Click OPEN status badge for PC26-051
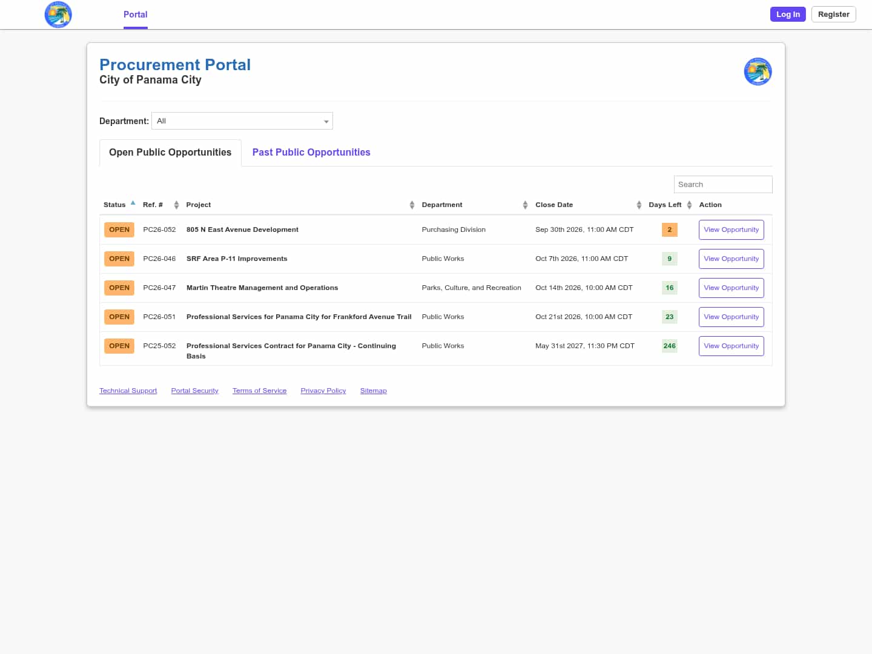The height and width of the screenshot is (654, 872). pos(119,317)
